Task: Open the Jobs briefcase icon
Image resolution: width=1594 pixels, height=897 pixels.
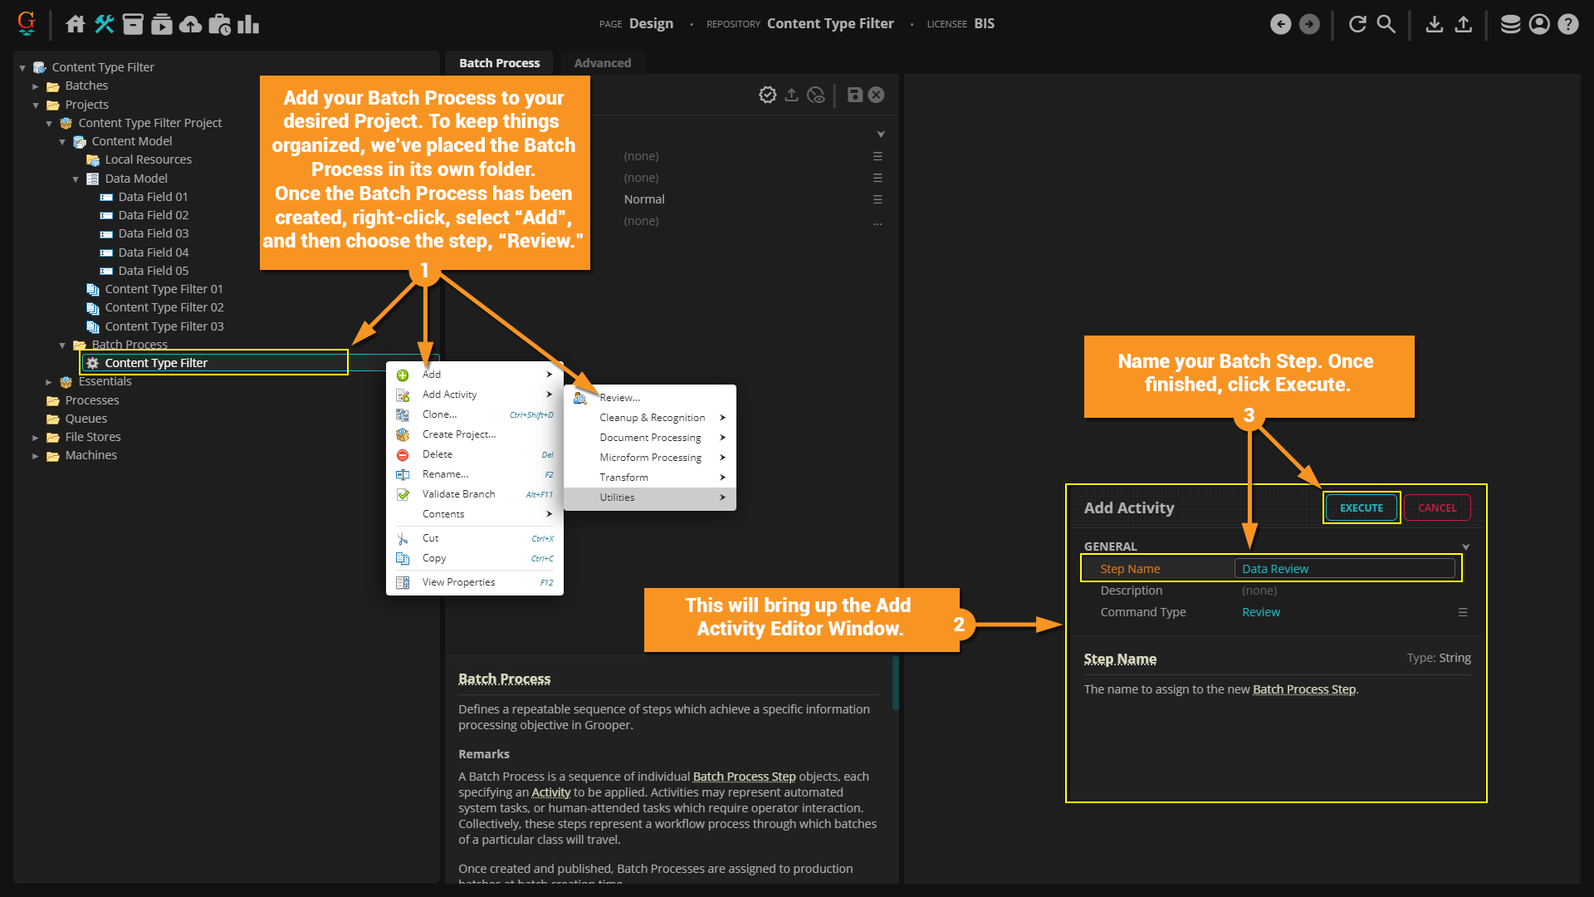Action: point(219,24)
